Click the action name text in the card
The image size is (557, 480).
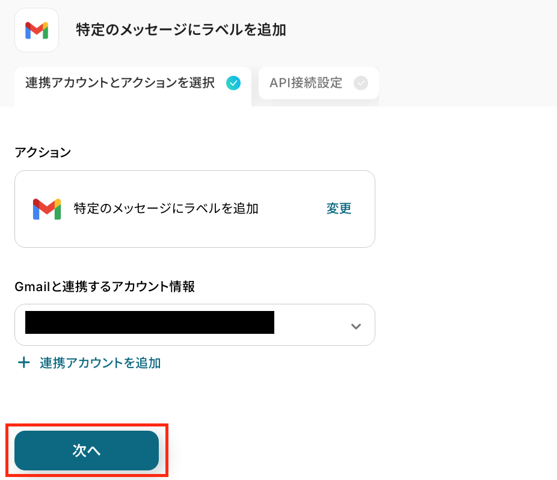166,209
